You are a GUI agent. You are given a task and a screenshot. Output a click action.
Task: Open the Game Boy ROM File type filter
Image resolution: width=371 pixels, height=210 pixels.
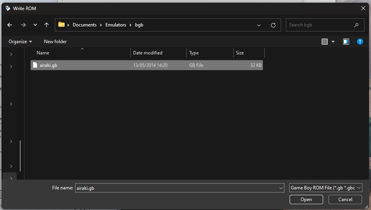click(x=325, y=188)
